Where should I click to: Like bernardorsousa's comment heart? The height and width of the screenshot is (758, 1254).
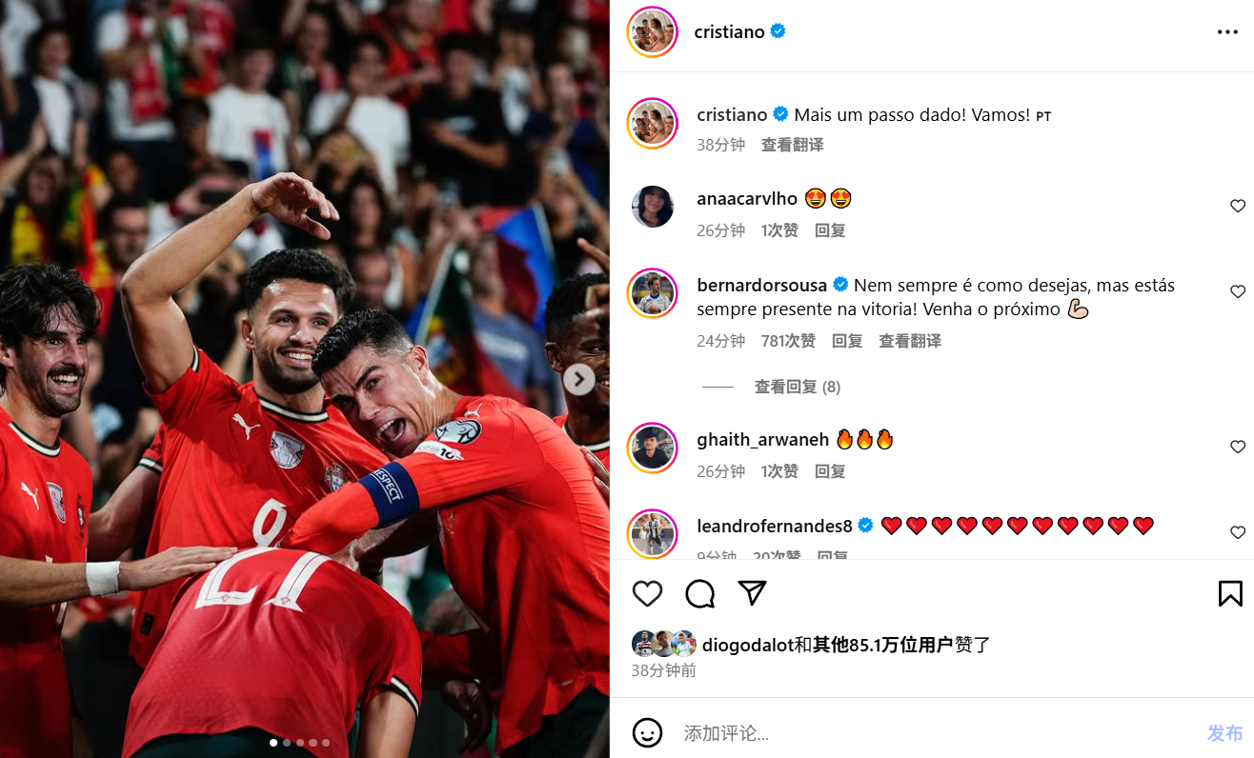[x=1238, y=291]
